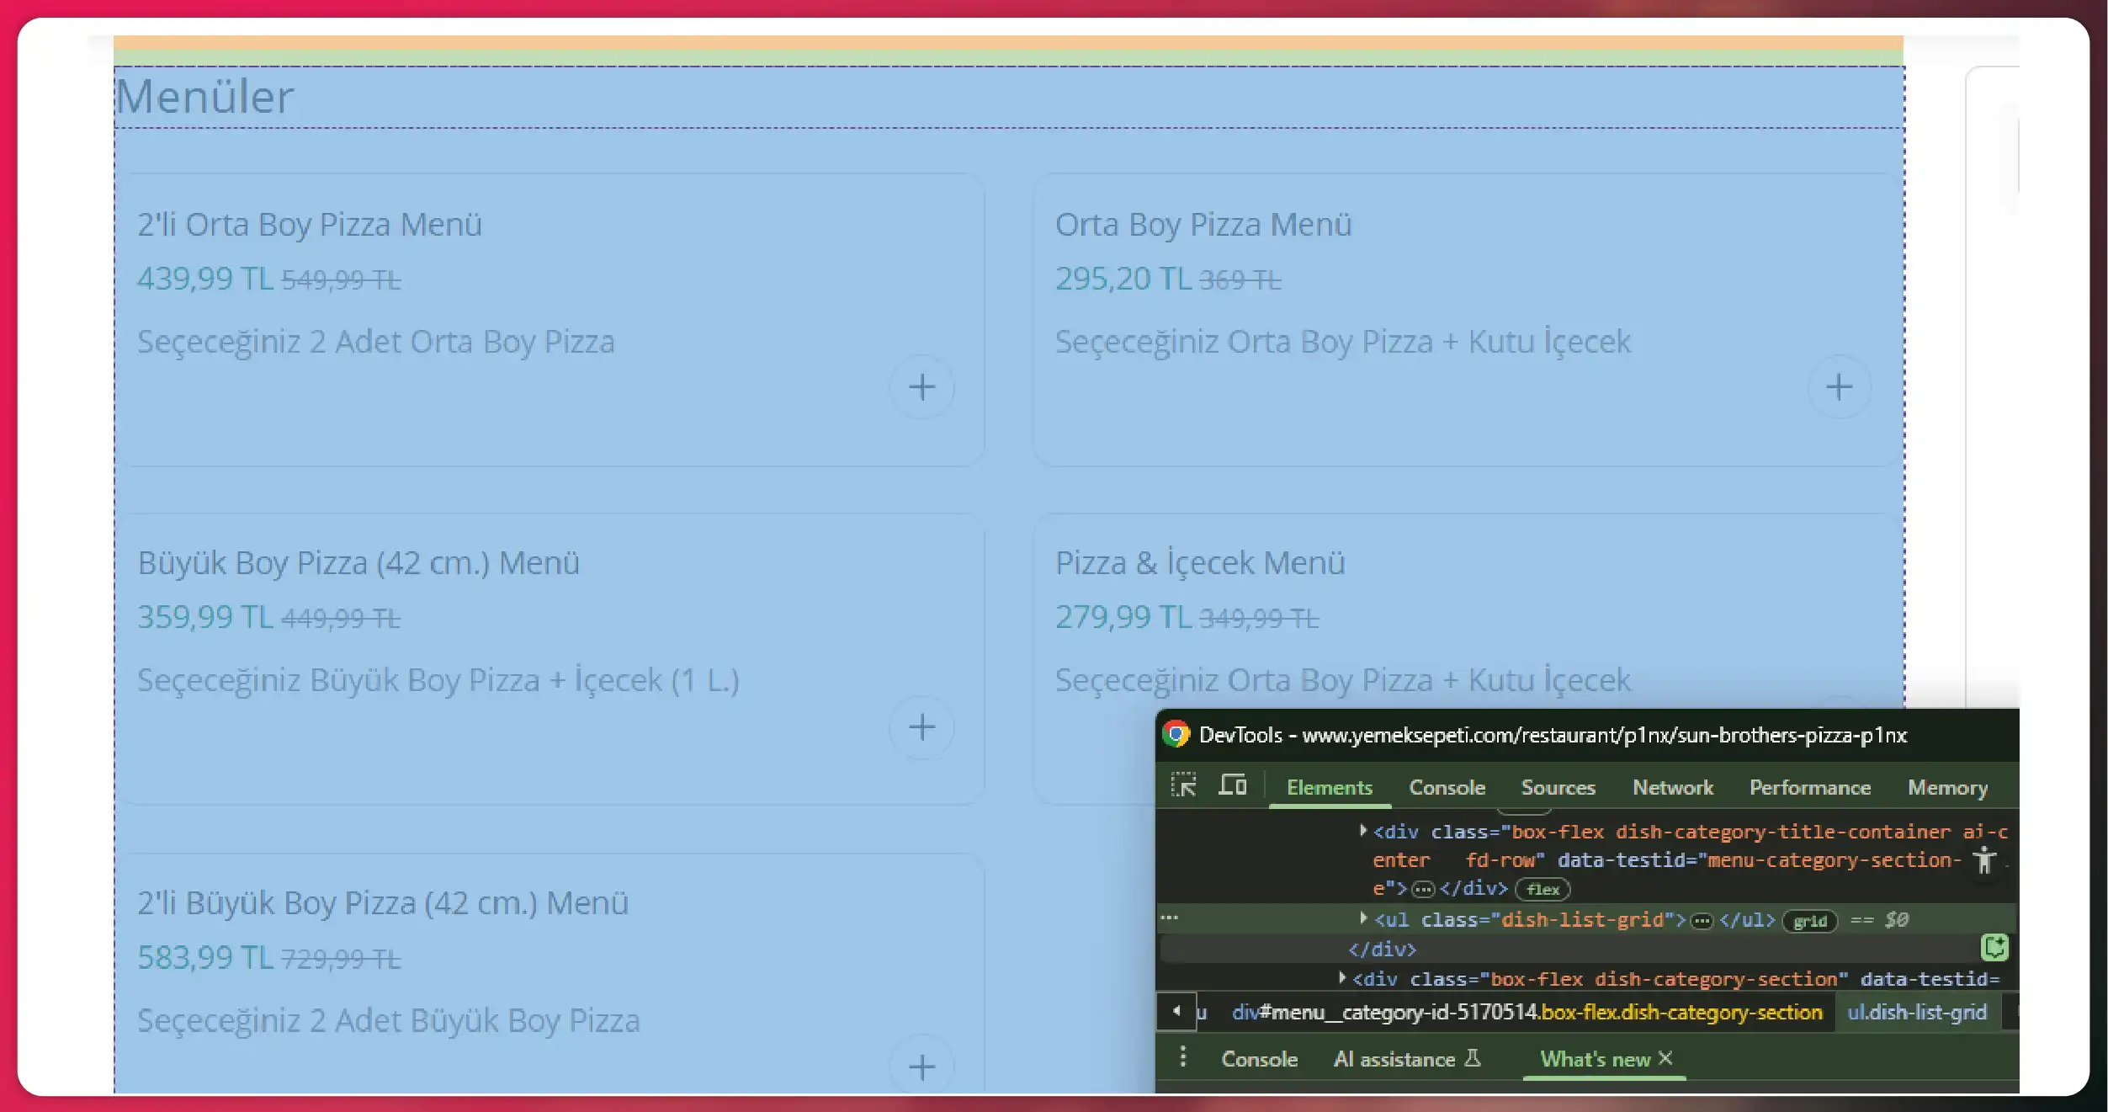This screenshot has width=2108, height=1112.
Task: Open the accessibility tree view icon
Action: tap(1984, 860)
